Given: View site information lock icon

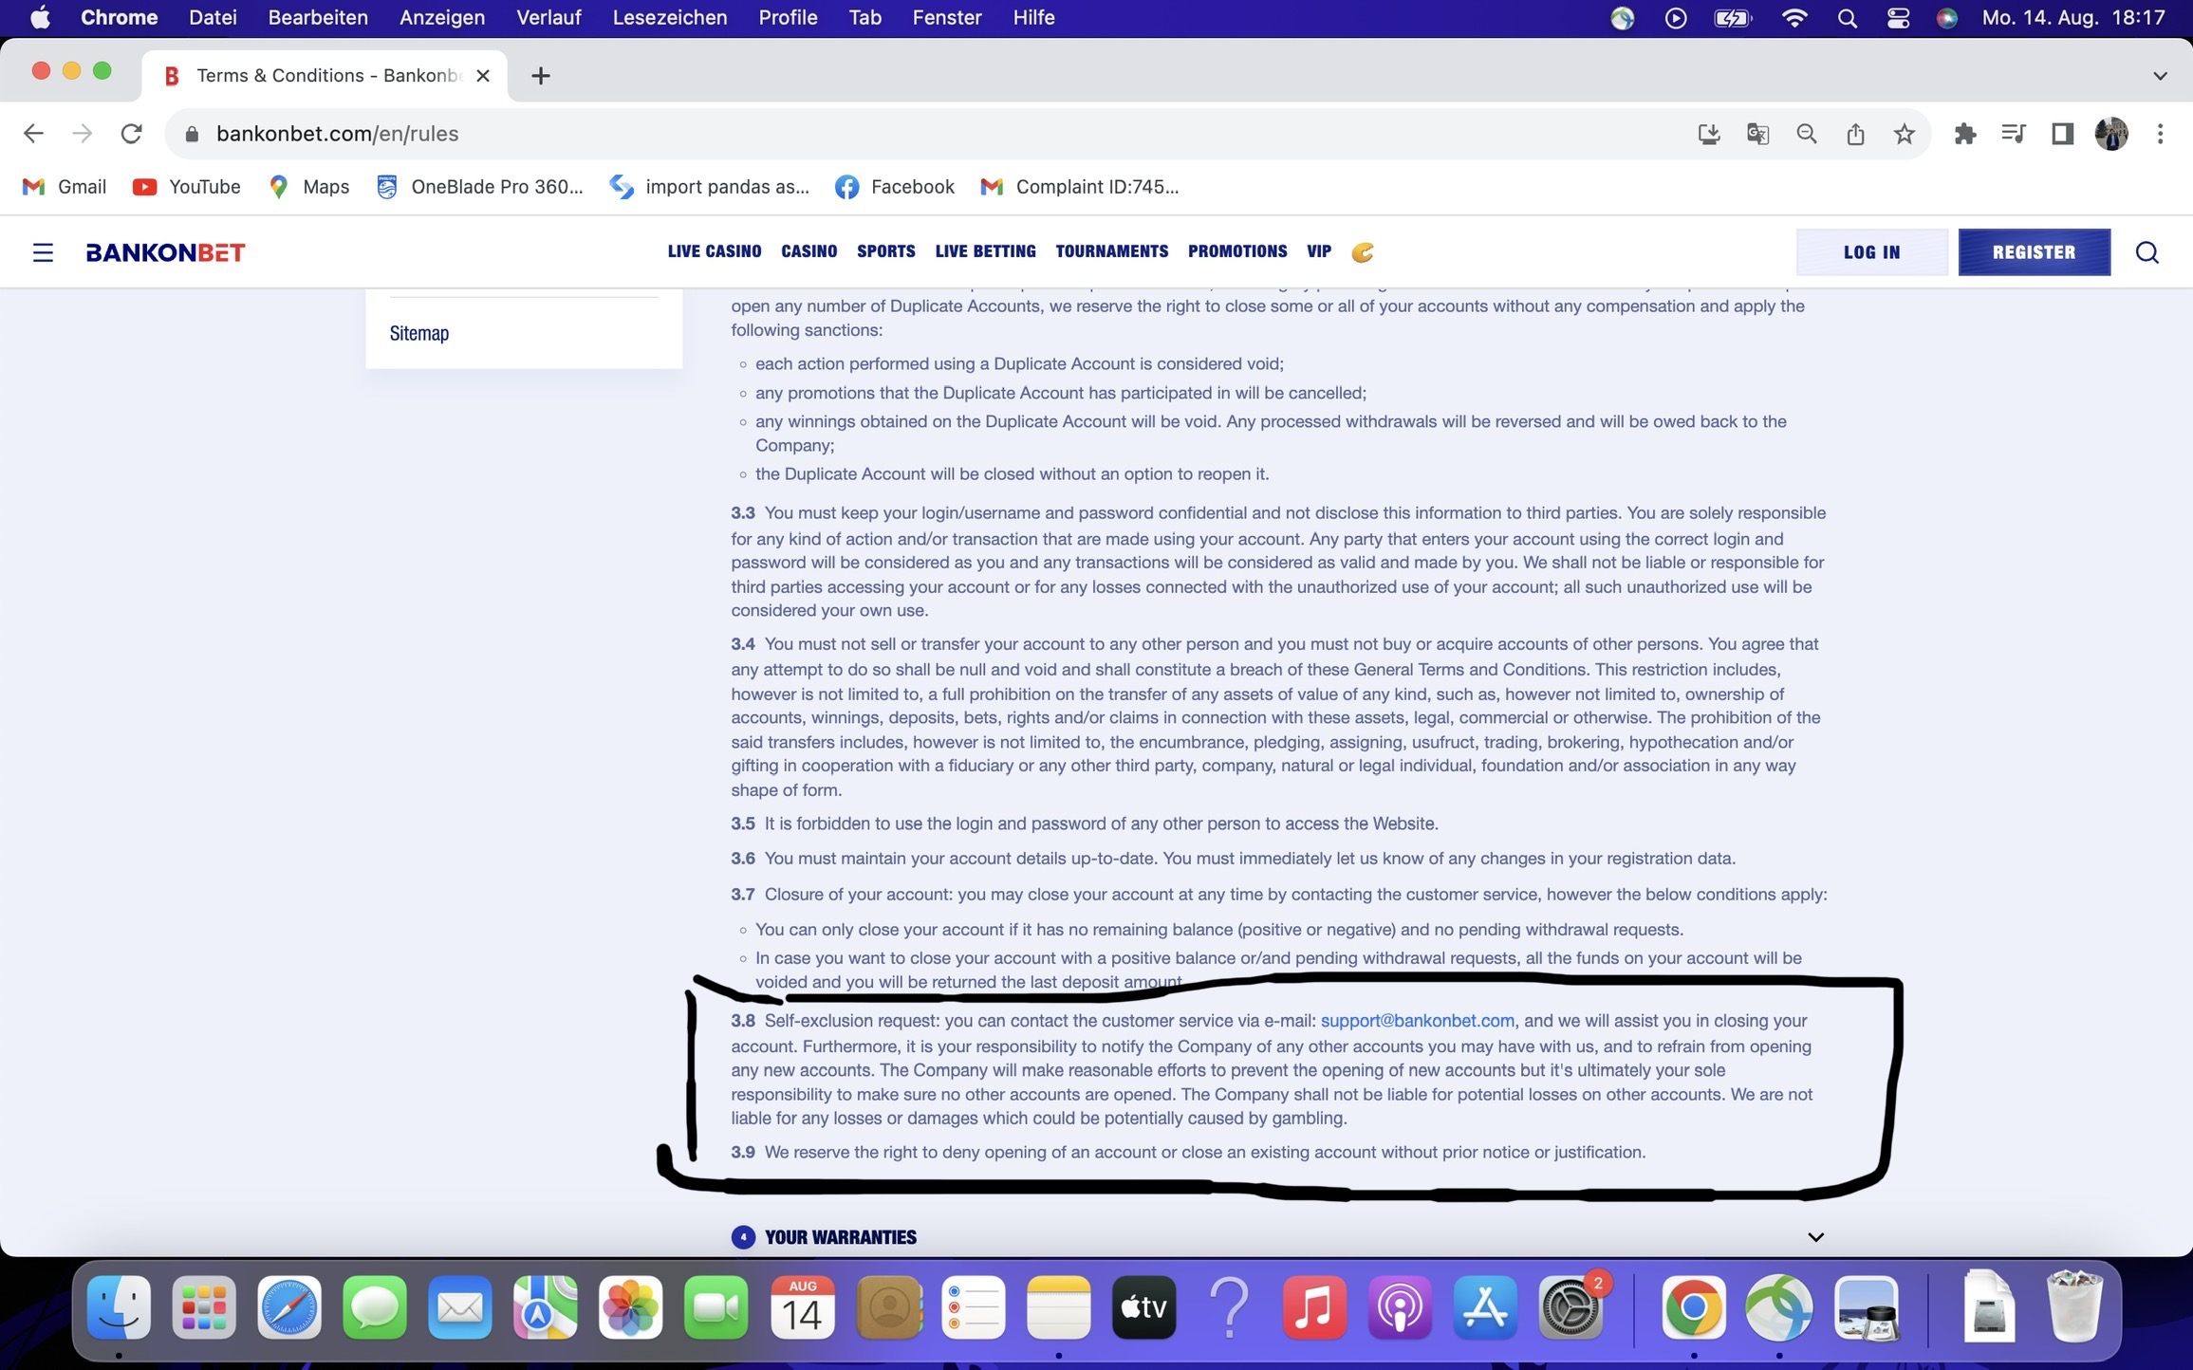Looking at the screenshot, I should pos(192,134).
